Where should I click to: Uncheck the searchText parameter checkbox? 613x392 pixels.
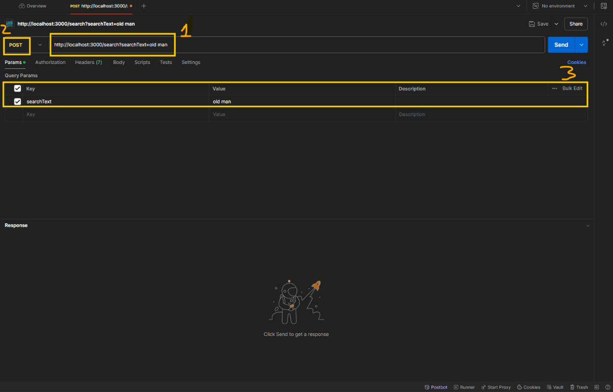(18, 101)
